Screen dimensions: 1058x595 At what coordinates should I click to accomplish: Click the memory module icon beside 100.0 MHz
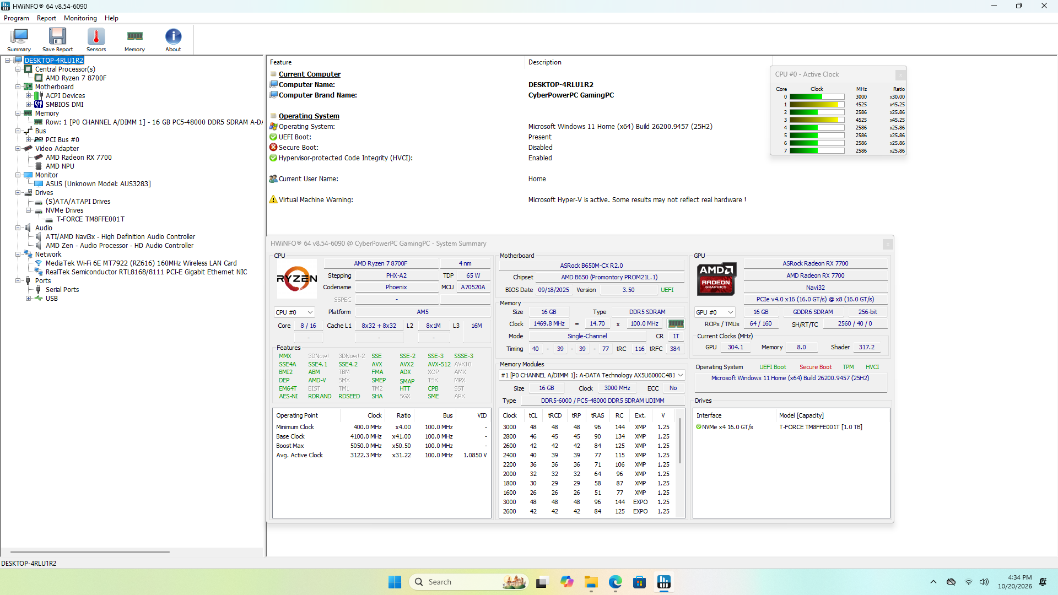click(676, 324)
